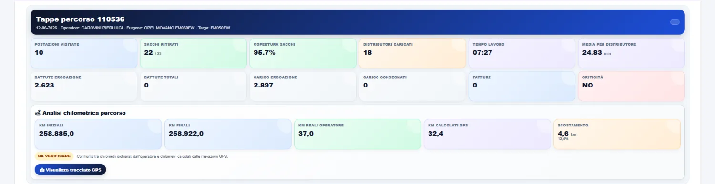This screenshot has width=715, height=184.
Task: Click the Analisi chilometrica percorso heading
Action: [84, 113]
